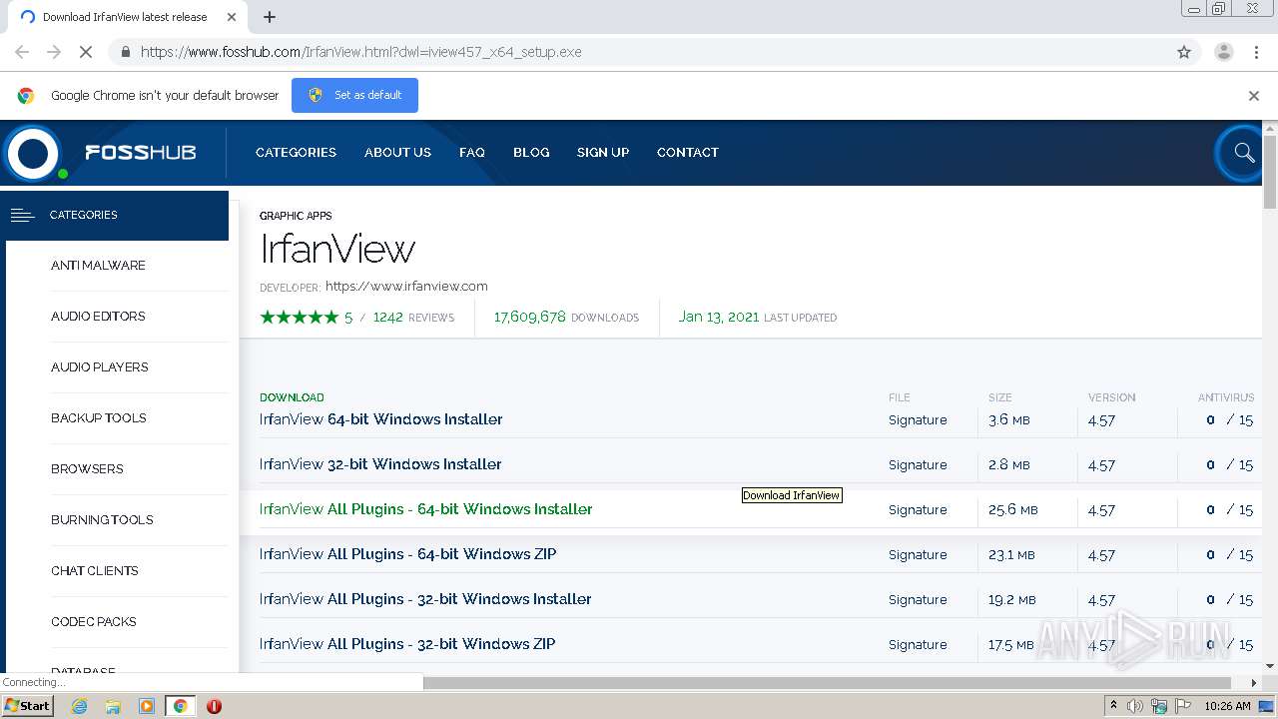Click the vertical page scrollbar thumb

pos(1270,172)
